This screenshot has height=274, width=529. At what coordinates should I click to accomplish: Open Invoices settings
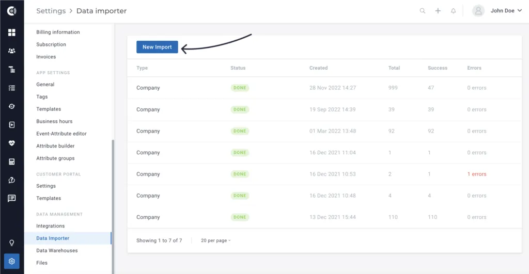[46, 57]
